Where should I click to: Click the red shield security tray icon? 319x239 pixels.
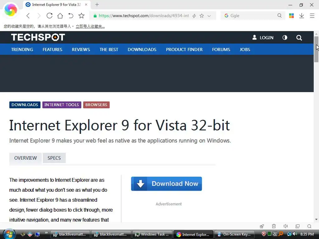coord(264,234)
